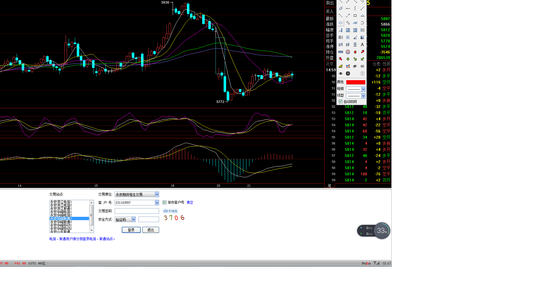Open the 粗细 line thickness dropdown
This screenshot has width=534, height=290.
click(363, 89)
